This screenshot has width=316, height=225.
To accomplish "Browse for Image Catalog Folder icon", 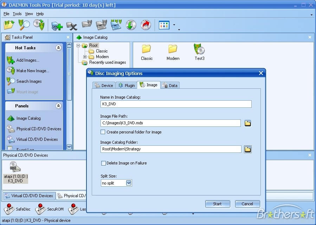I will pos(248,149).
